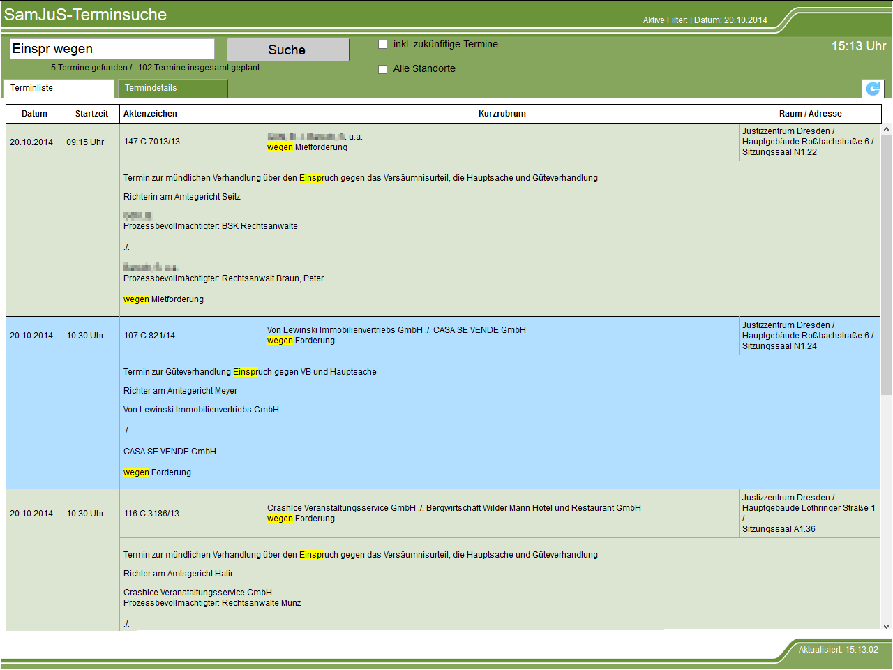Click Termin zur Güteverhandlung Einspruch gegen VB text
893x670 pixels.
pyautogui.click(x=250, y=372)
